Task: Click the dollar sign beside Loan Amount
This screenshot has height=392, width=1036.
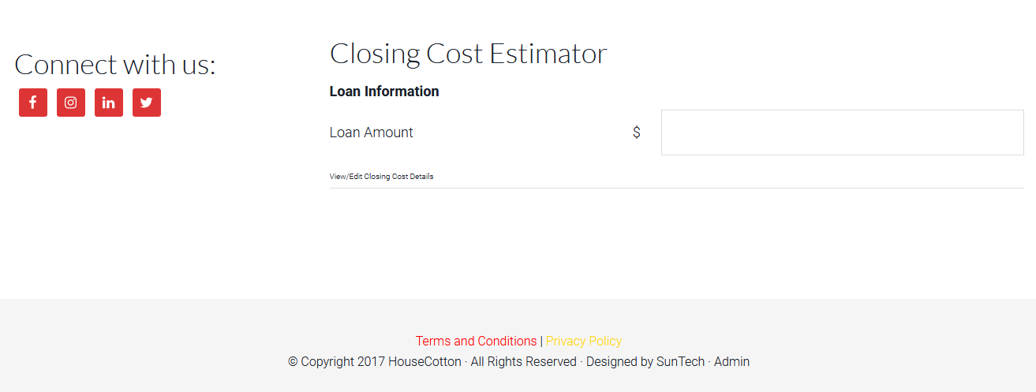Action: click(x=637, y=133)
